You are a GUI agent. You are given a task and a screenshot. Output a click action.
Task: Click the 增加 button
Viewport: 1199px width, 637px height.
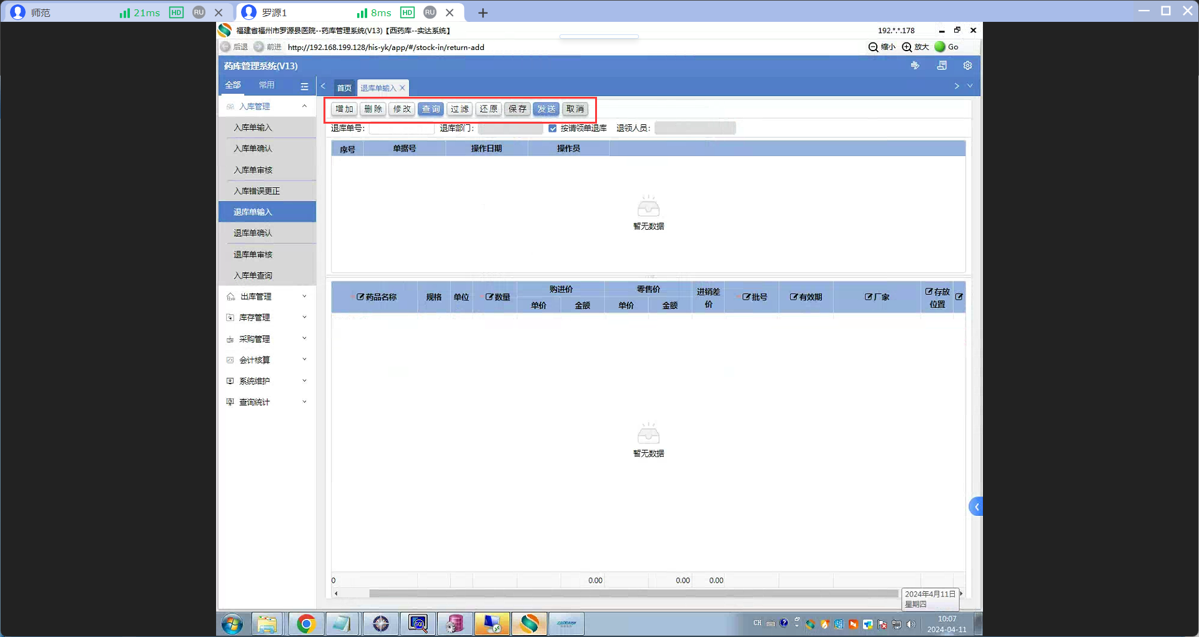tap(344, 109)
